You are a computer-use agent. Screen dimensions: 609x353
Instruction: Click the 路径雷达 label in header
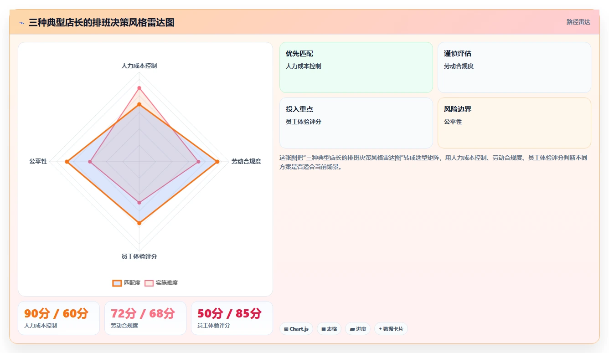(578, 22)
